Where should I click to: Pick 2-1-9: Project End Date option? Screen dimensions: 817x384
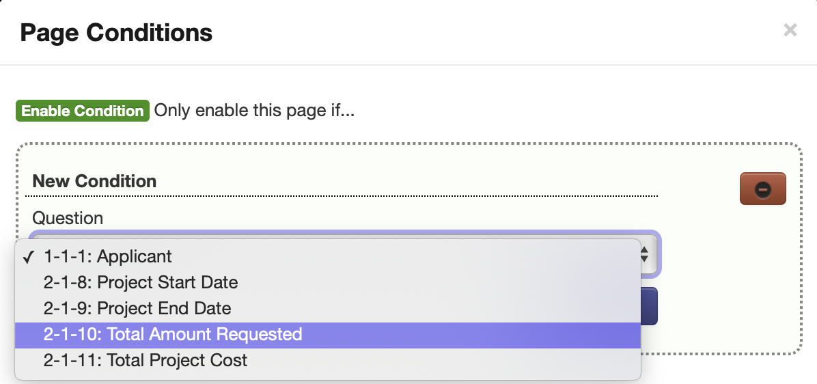click(137, 308)
